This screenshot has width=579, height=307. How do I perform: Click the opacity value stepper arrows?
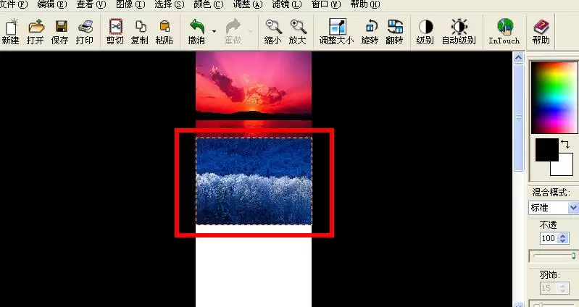(x=563, y=238)
